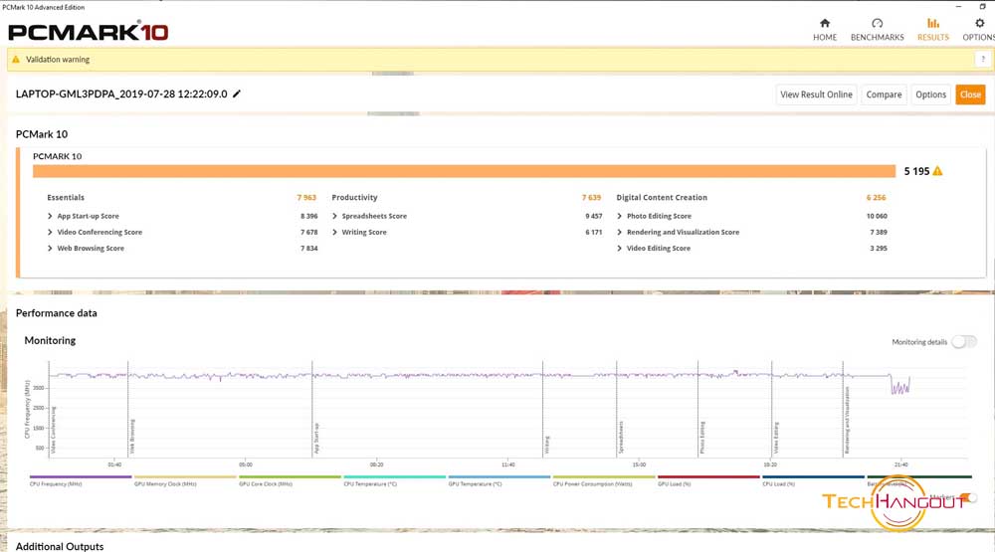Minimize the PCMark 10 window
995x552 pixels.
958,6
